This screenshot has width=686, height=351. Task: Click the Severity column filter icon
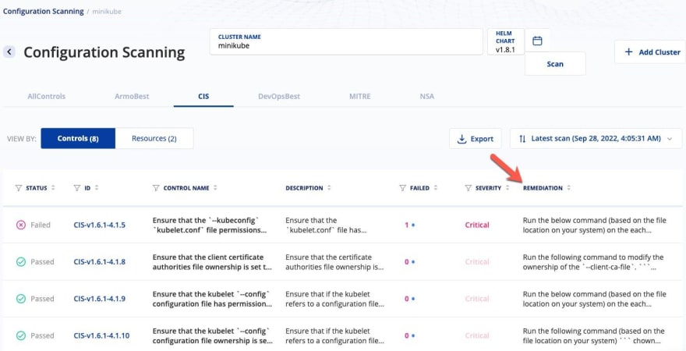[x=469, y=188]
